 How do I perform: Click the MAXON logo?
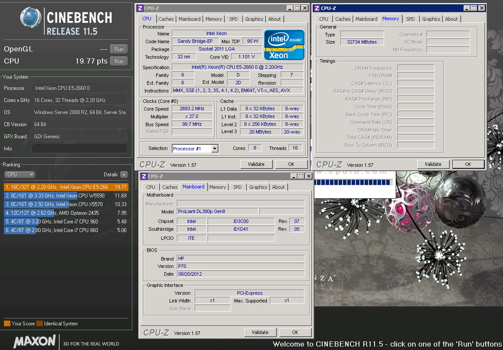pos(35,341)
